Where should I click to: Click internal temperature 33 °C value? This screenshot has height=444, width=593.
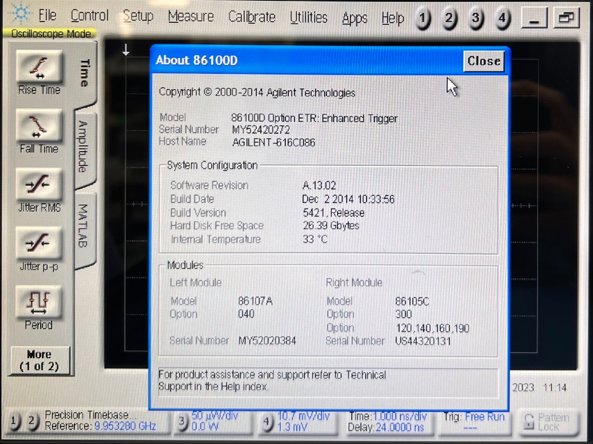pyautogui.click(x=315, y=239)
